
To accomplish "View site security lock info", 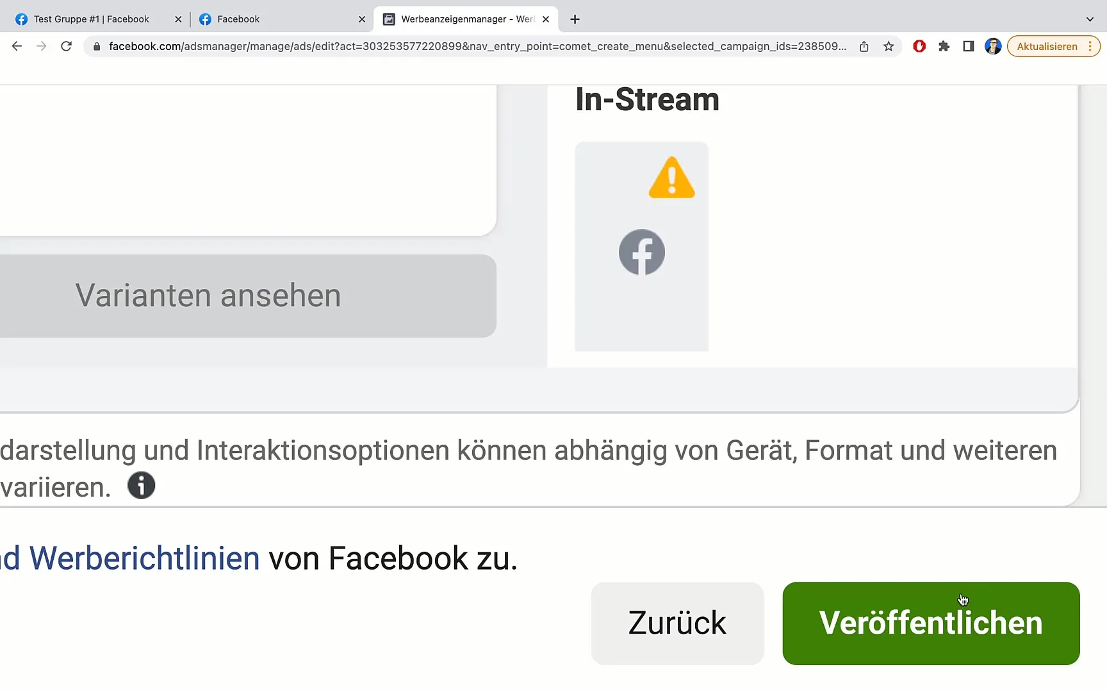I will coord(97,46).
